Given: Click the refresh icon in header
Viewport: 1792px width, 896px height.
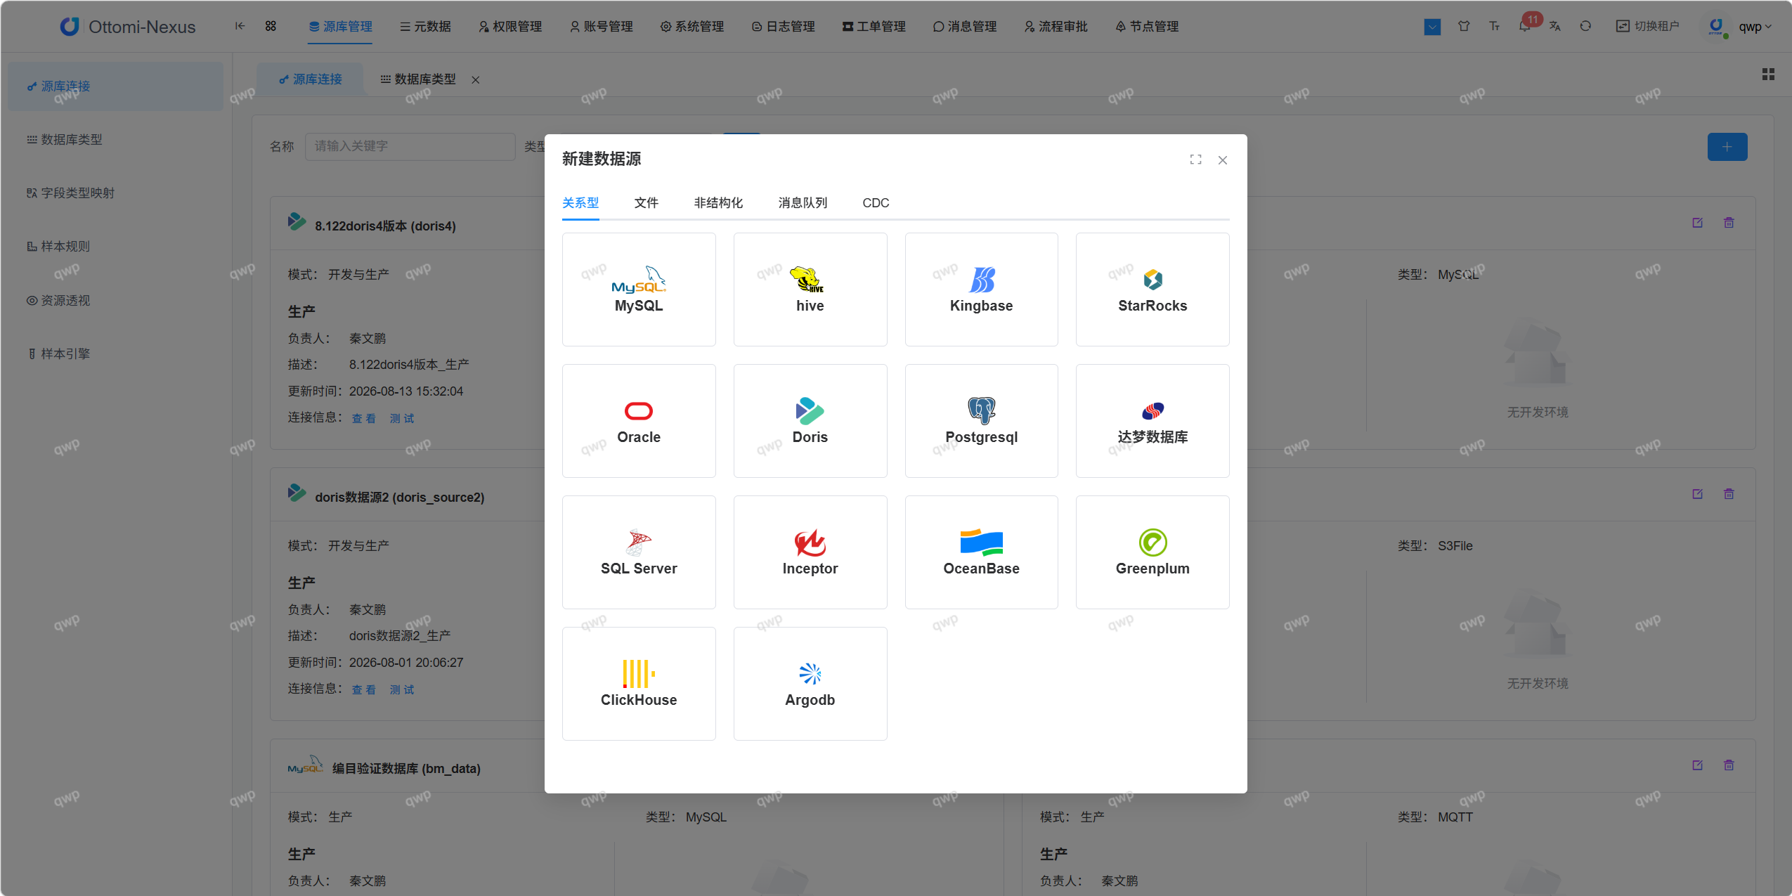Looking at the screenshot, I should (x=1585, y=26).
